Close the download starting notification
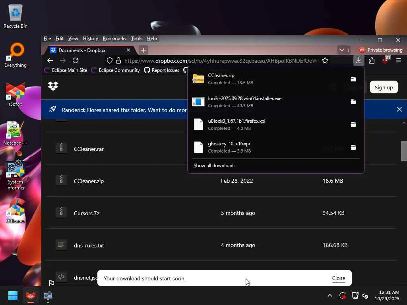Screen dimensions: 407x305 pyautogui.click(x=339, y=278)
